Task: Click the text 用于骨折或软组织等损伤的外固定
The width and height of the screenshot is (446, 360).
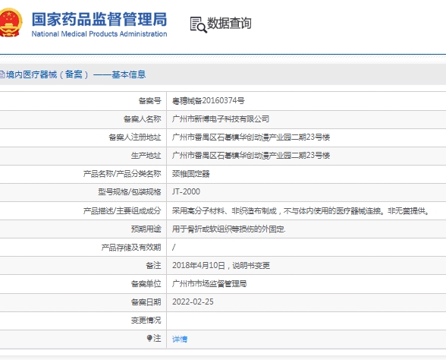Action: pos(229,229)
